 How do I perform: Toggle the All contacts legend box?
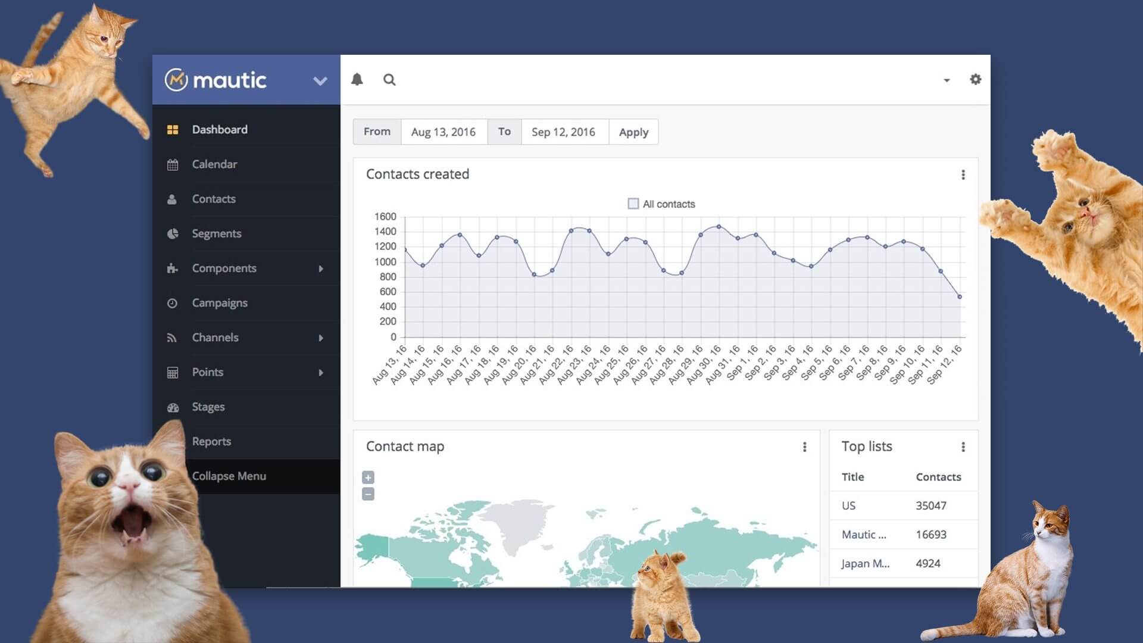point(633,204)
